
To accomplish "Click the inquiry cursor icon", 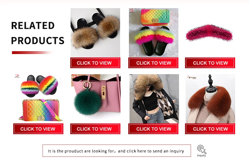I will (x=202, y=151).
